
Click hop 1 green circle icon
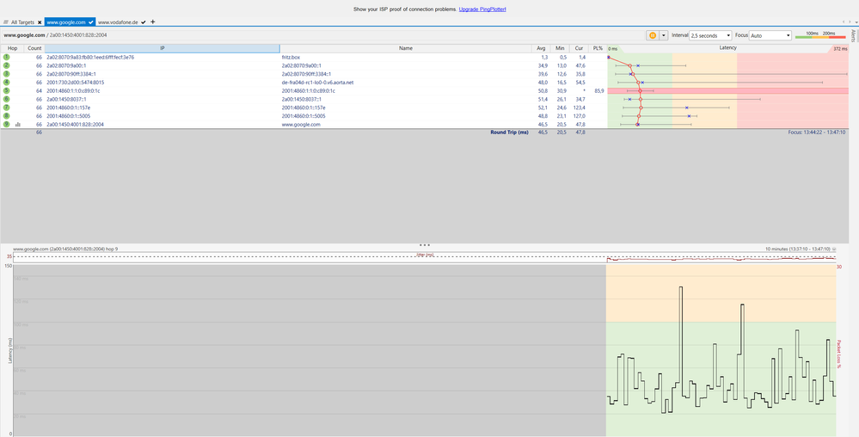click(7, 57)
